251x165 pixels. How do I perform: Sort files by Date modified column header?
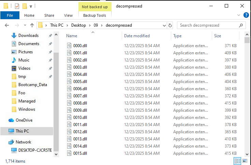(x=137, y=36)
